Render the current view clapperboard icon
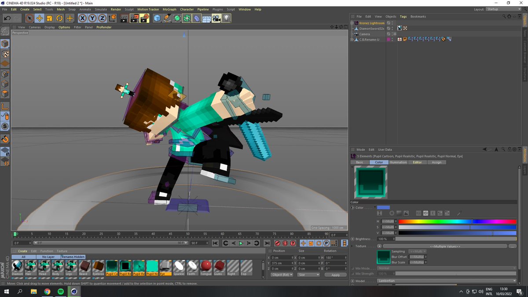Viewport: 528px width, 297px height. pos(124,18)
